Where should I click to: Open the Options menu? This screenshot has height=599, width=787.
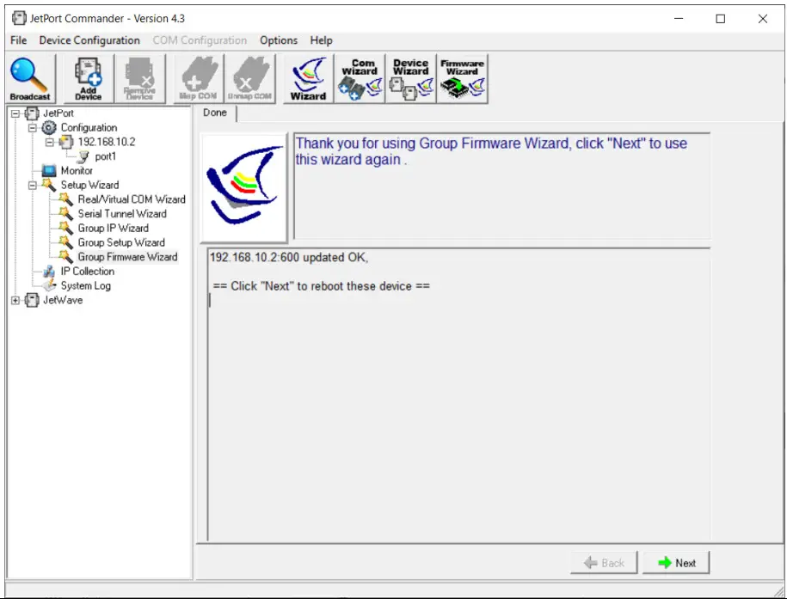tap(278, 40)
